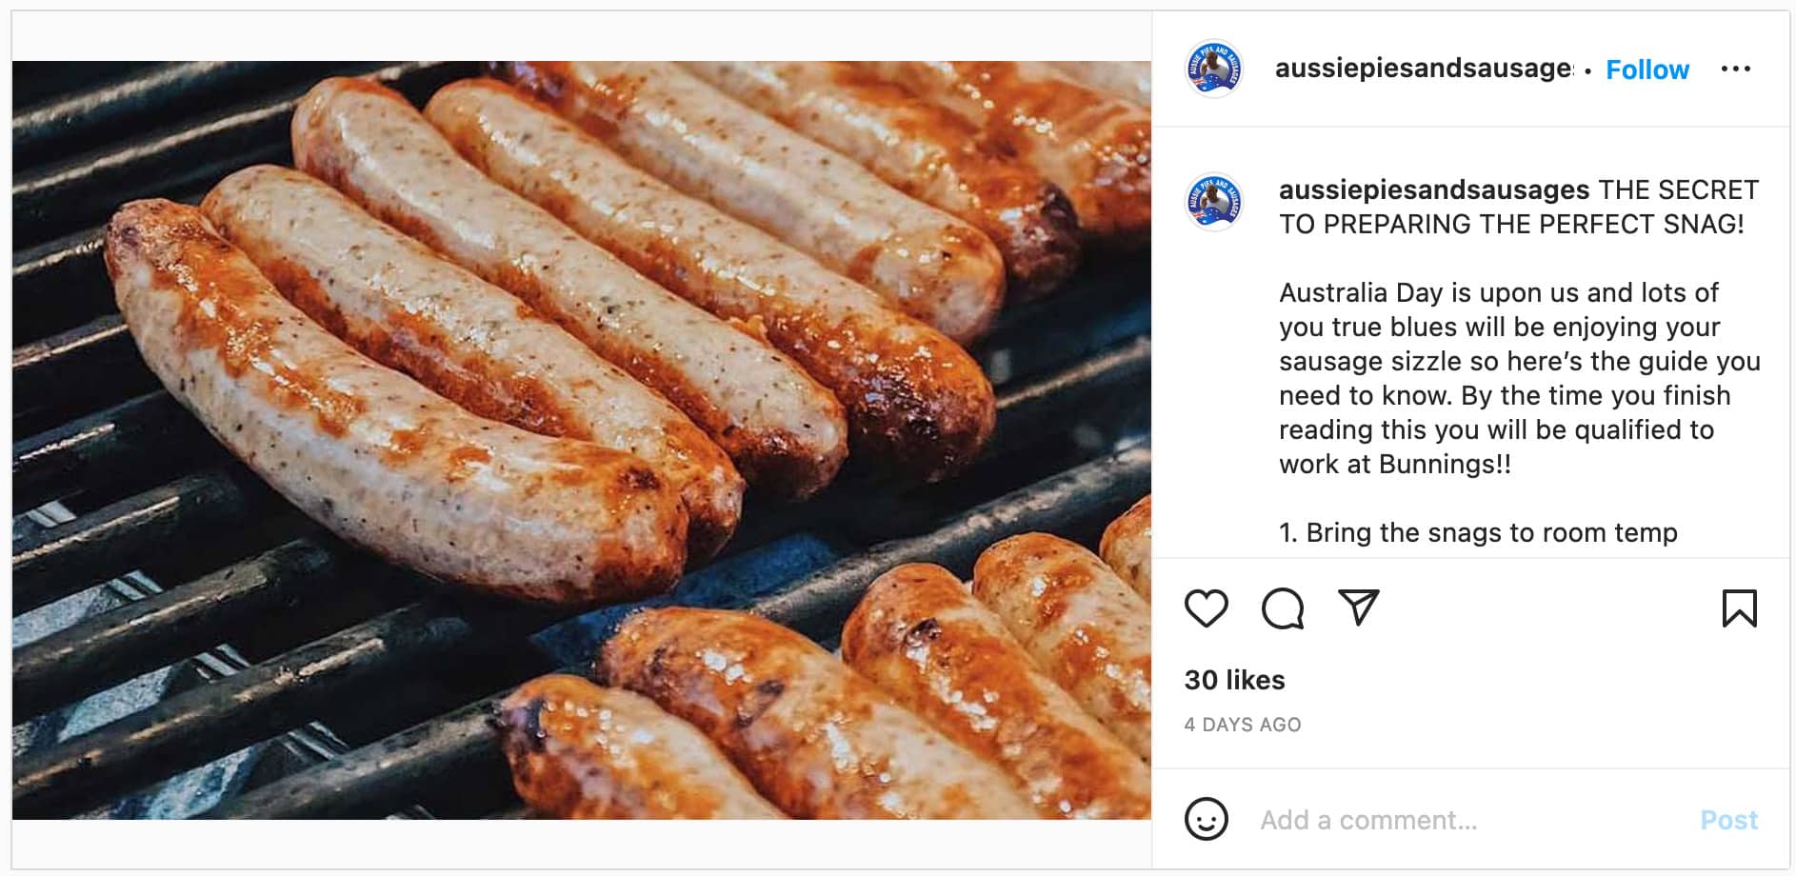Open the three-dot more options menu

(x=1735, y=70)
